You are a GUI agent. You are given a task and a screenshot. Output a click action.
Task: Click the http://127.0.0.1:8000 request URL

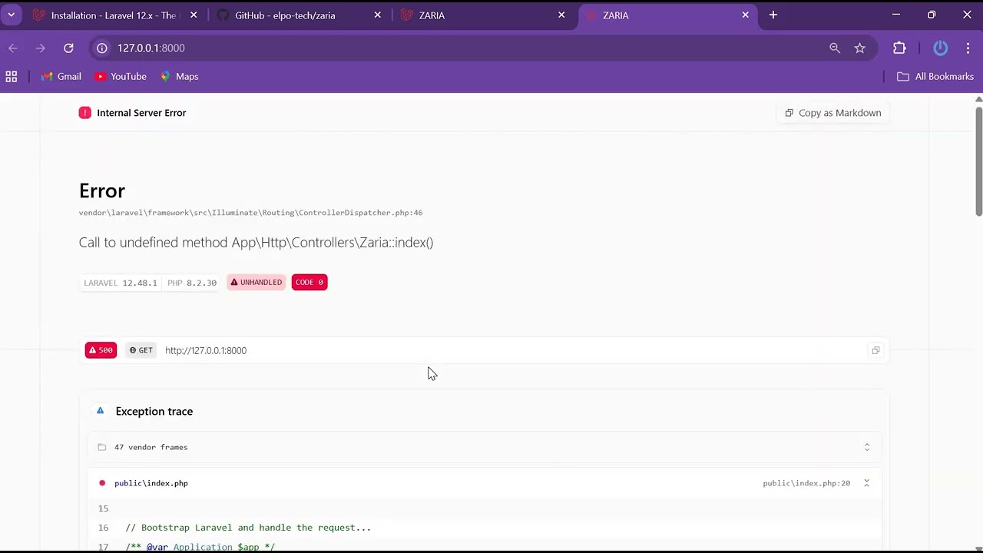tap(206, 350)
